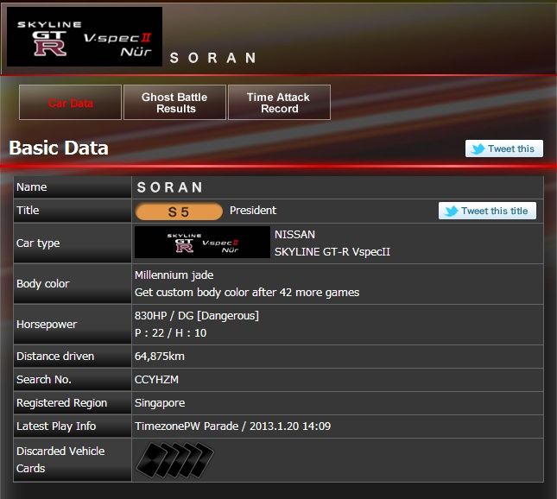Open the Car Data tab
557x499 pixels.
(x=70, y=102)
